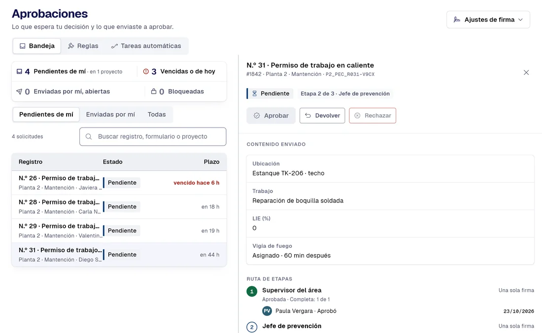This screenshot has width=542, height=333.
Task: Click stage 2 circle marker
Action: point(252,327)
